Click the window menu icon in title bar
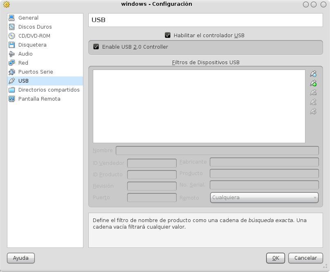The width and height of the screenshot is (330, 272). (x=7, y=4)
